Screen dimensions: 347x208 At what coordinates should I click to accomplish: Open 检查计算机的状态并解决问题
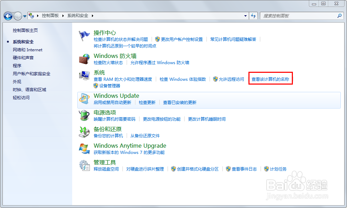(121, 39)
